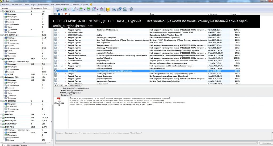Collapse the SBU_TESUR account tree
This screenshot has width=273, height=146.
2,11
